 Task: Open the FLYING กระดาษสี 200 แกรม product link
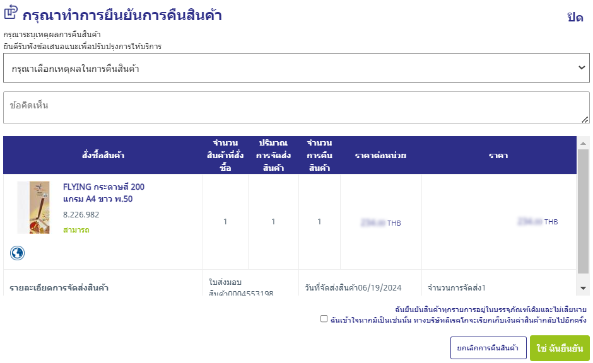(x=103, y=193)
